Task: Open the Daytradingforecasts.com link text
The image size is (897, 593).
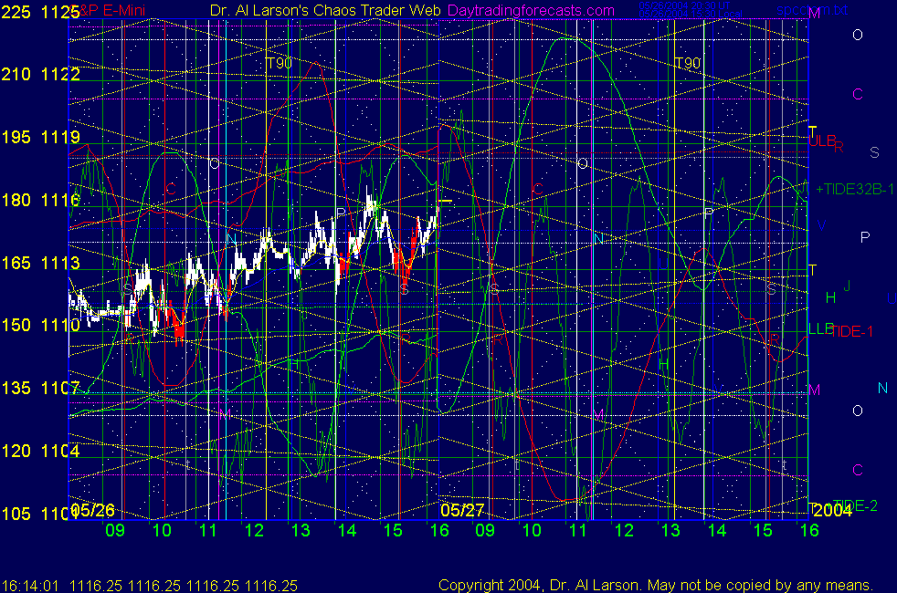Action: click(x=531, y=10)
